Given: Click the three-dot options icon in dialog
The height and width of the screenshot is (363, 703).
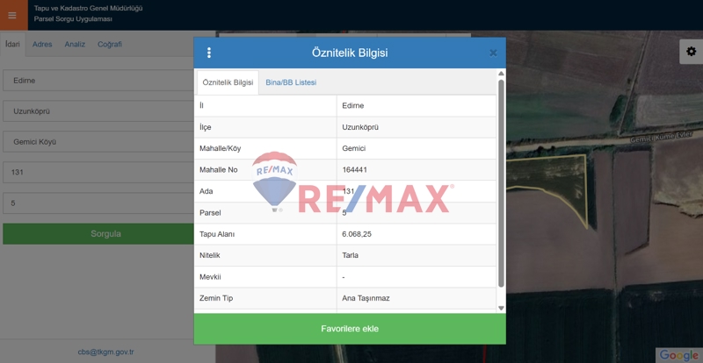Looking at the screenshot, I should 209,53.
